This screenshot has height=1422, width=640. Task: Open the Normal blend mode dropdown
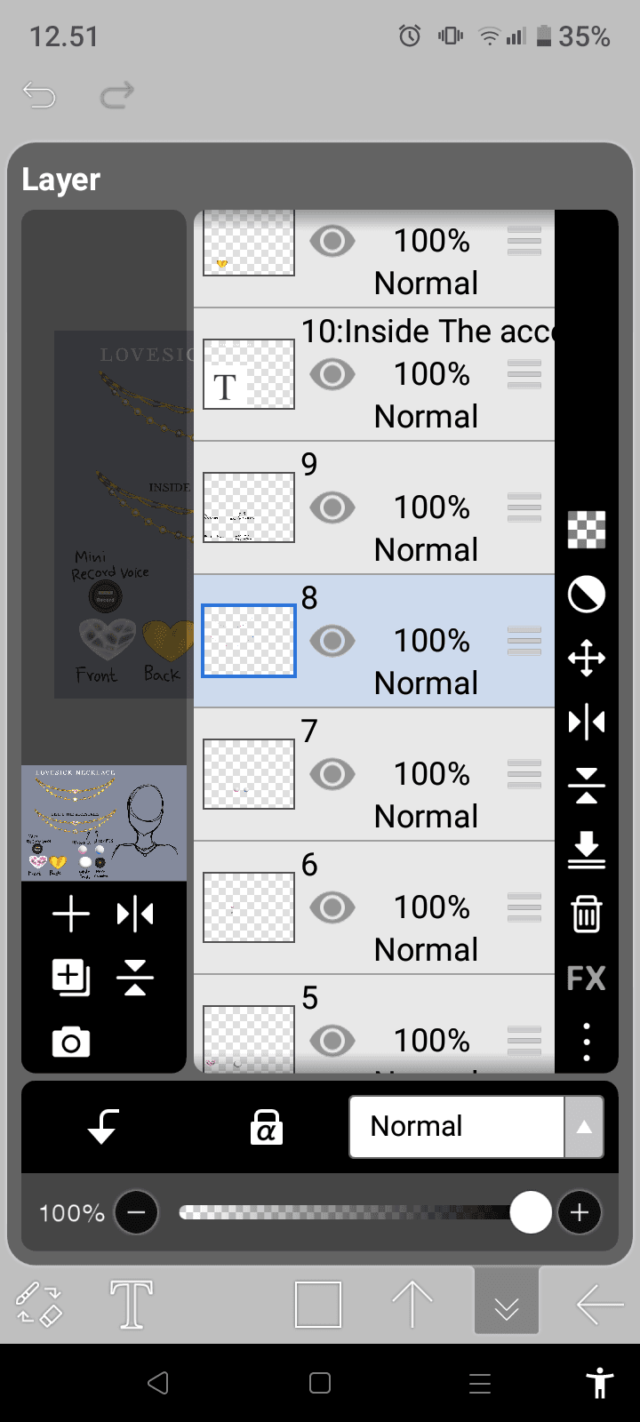coord(457,1126)
